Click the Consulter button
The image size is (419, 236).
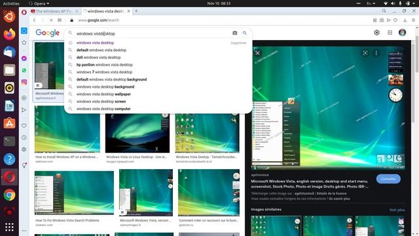coord(388,179)
